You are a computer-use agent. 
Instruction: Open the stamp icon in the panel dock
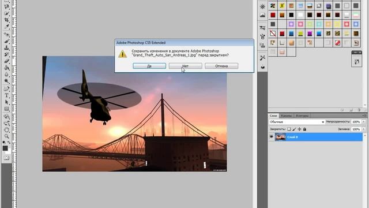tap(262, 45)
